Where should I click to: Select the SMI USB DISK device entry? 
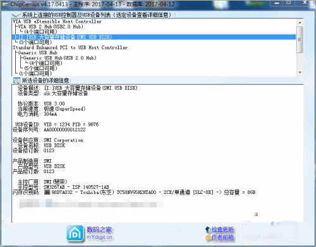(63, 37)
